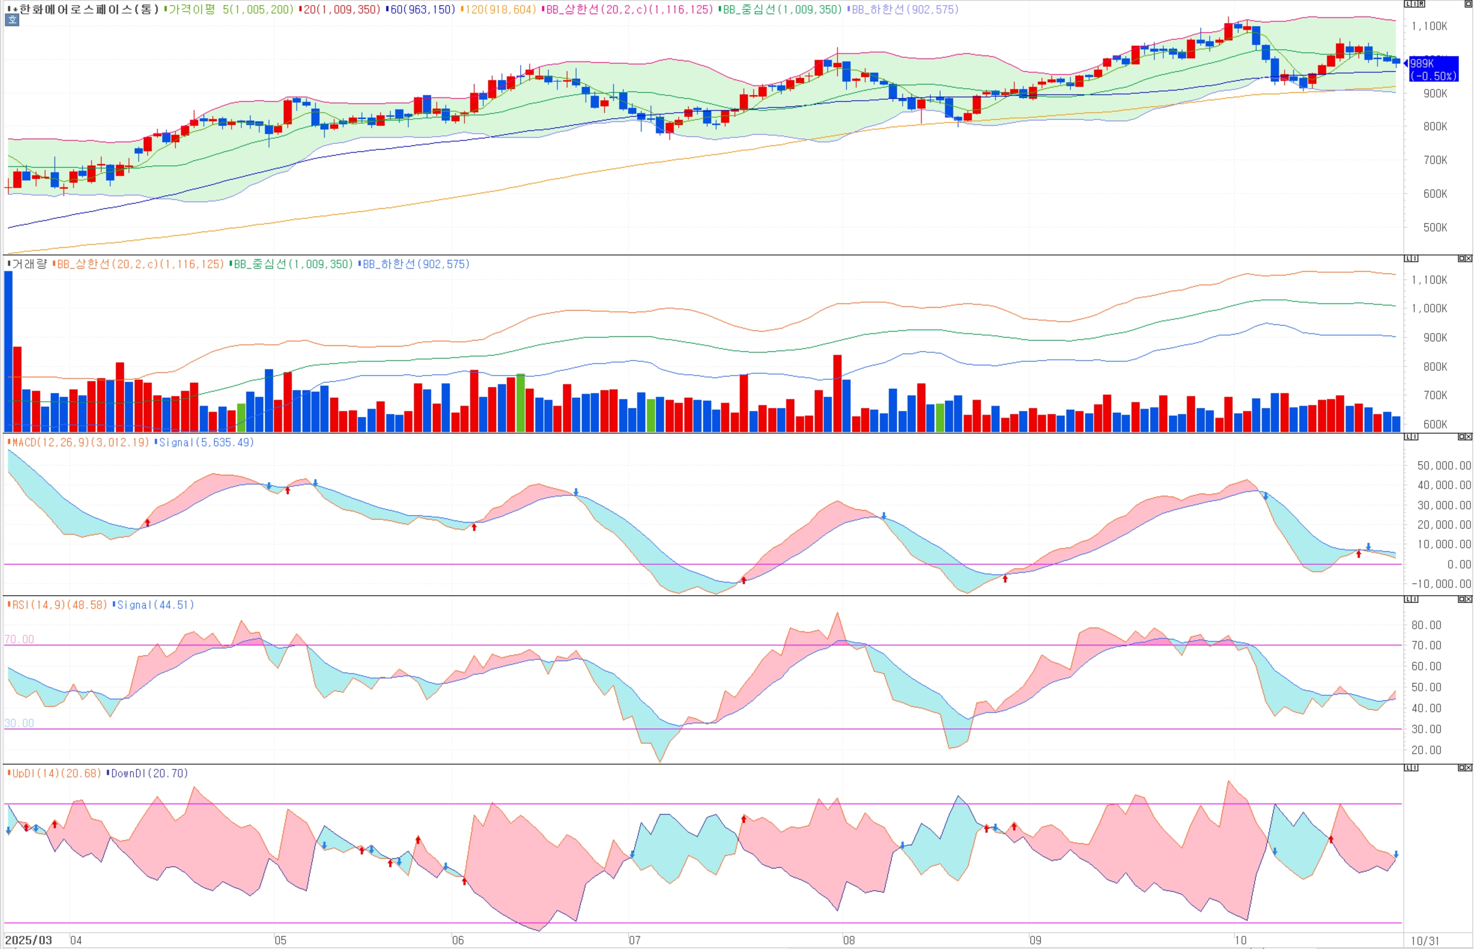Click the L button on price chart panel

click(x=1408, y=3)
